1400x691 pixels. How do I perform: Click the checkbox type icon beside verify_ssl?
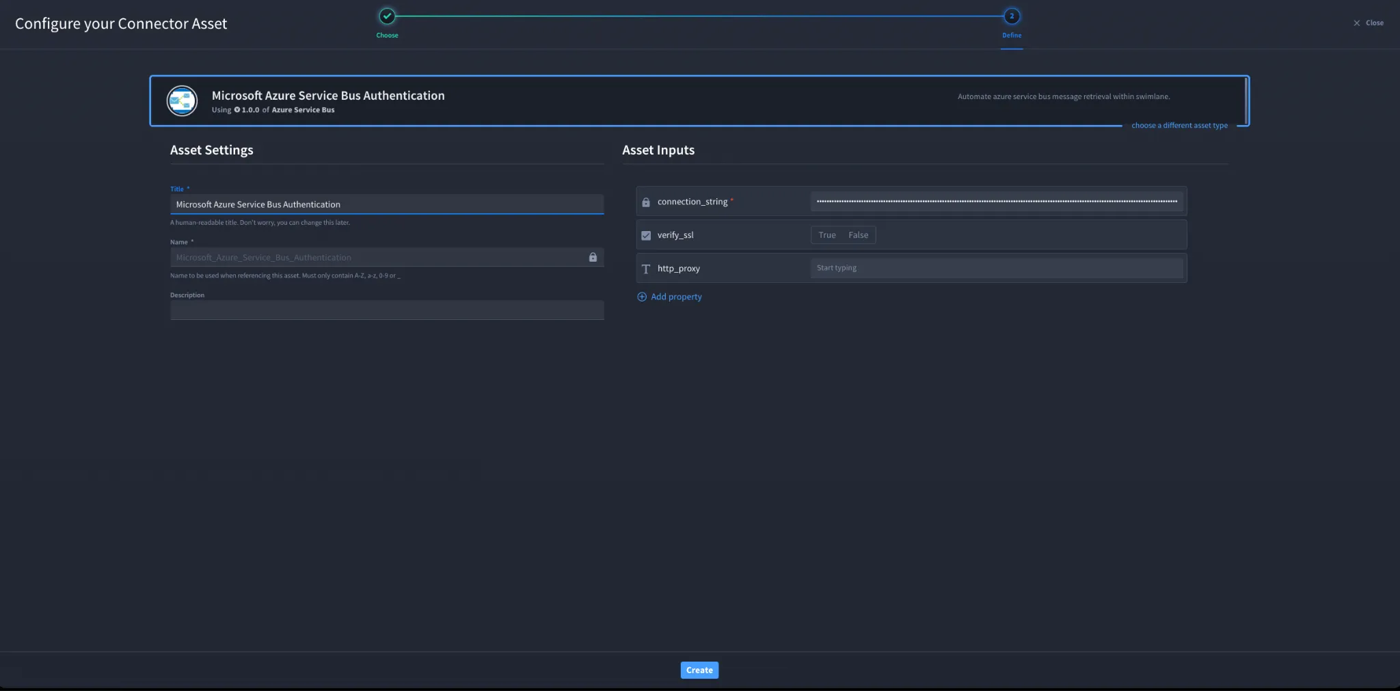[645, 235]
